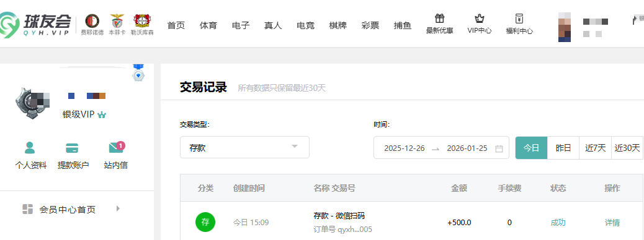Open 体育 nav menu
644x240 pixels.
click(208, 25)
